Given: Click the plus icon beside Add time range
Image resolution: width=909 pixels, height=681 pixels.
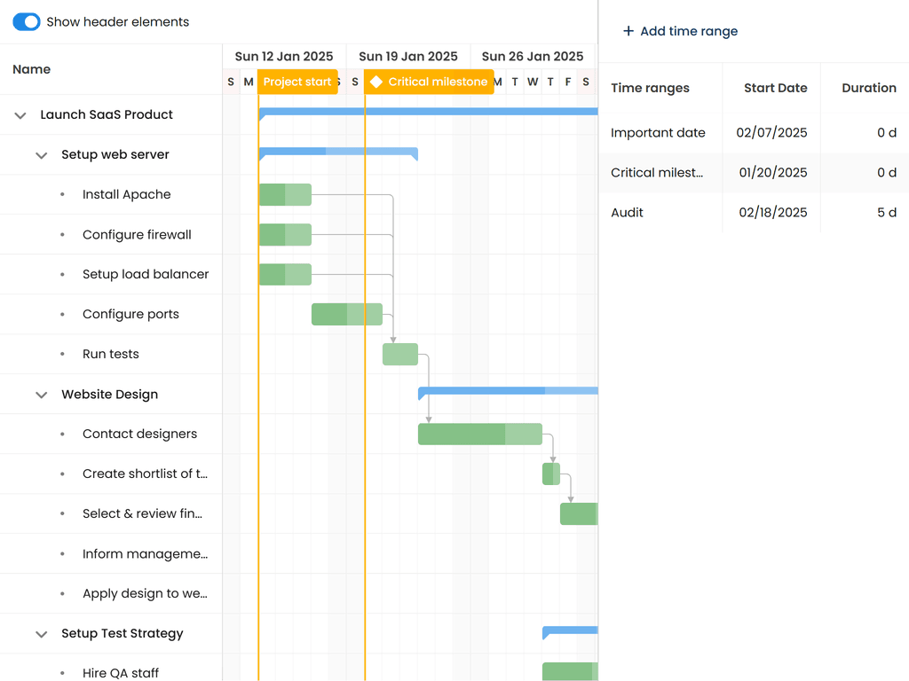Looking at the screenshot, I should 628,31.
